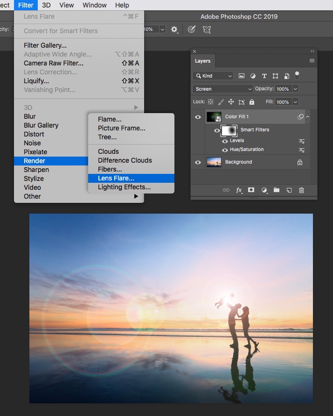
Task: Filter layers by type layers icon
Action: coord(264,76)
